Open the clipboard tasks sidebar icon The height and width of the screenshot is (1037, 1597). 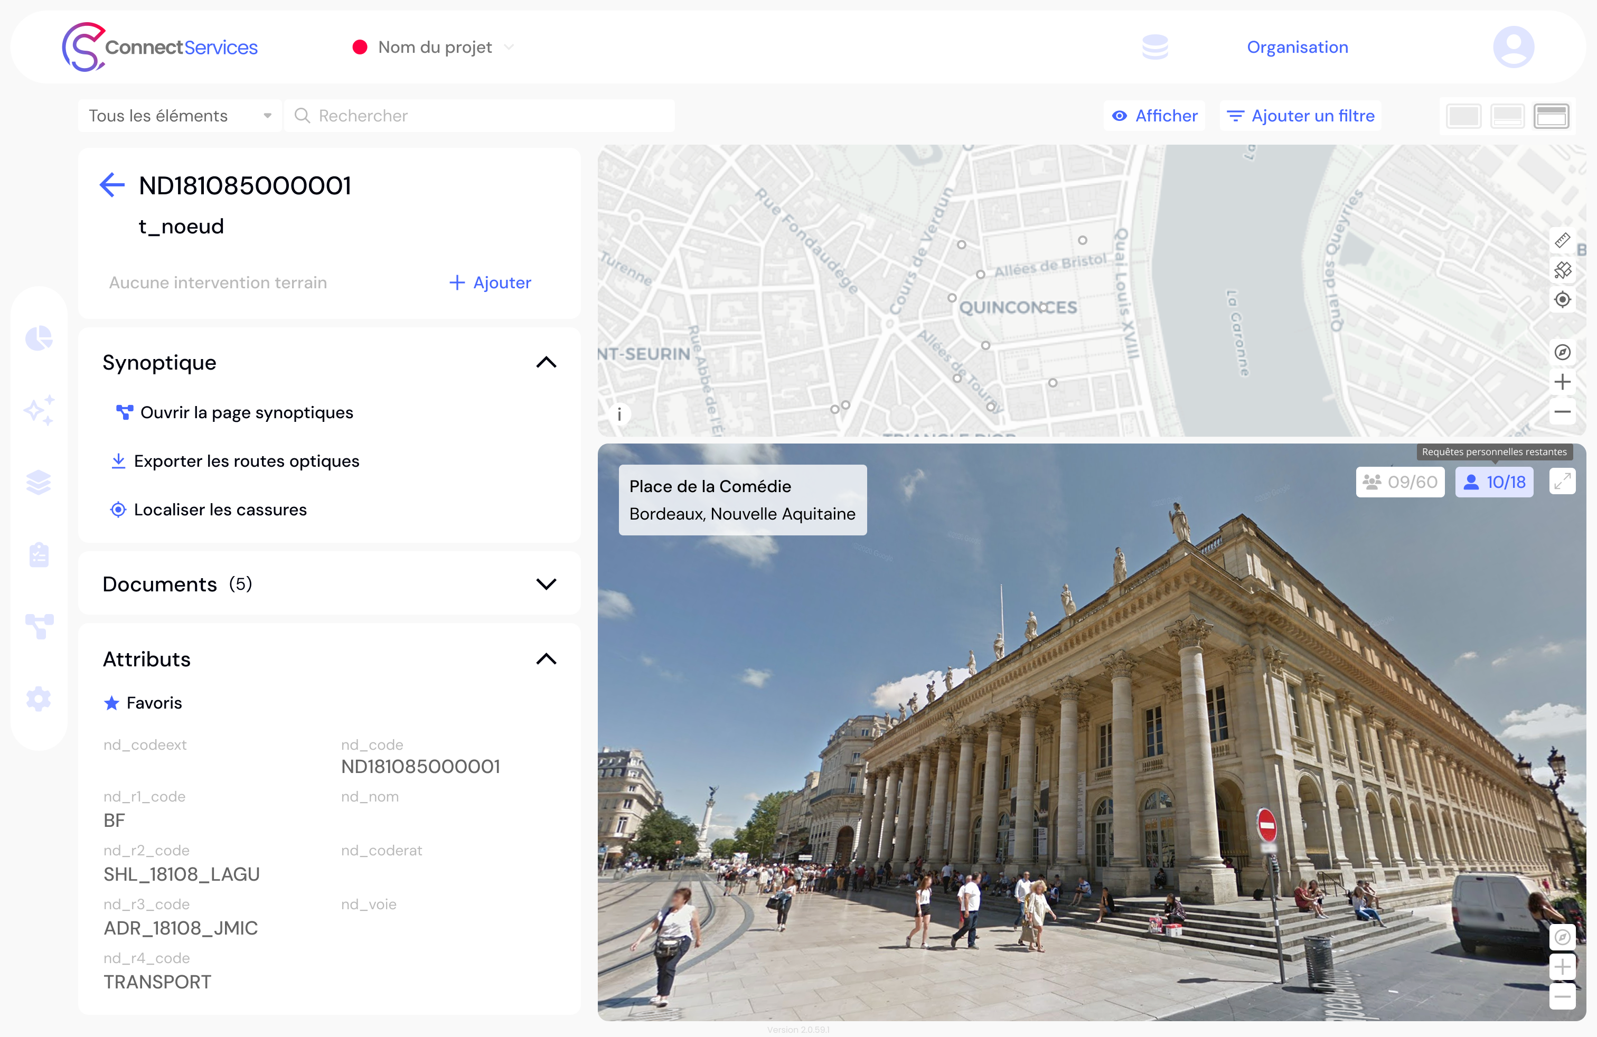click(x=39, y=555)
